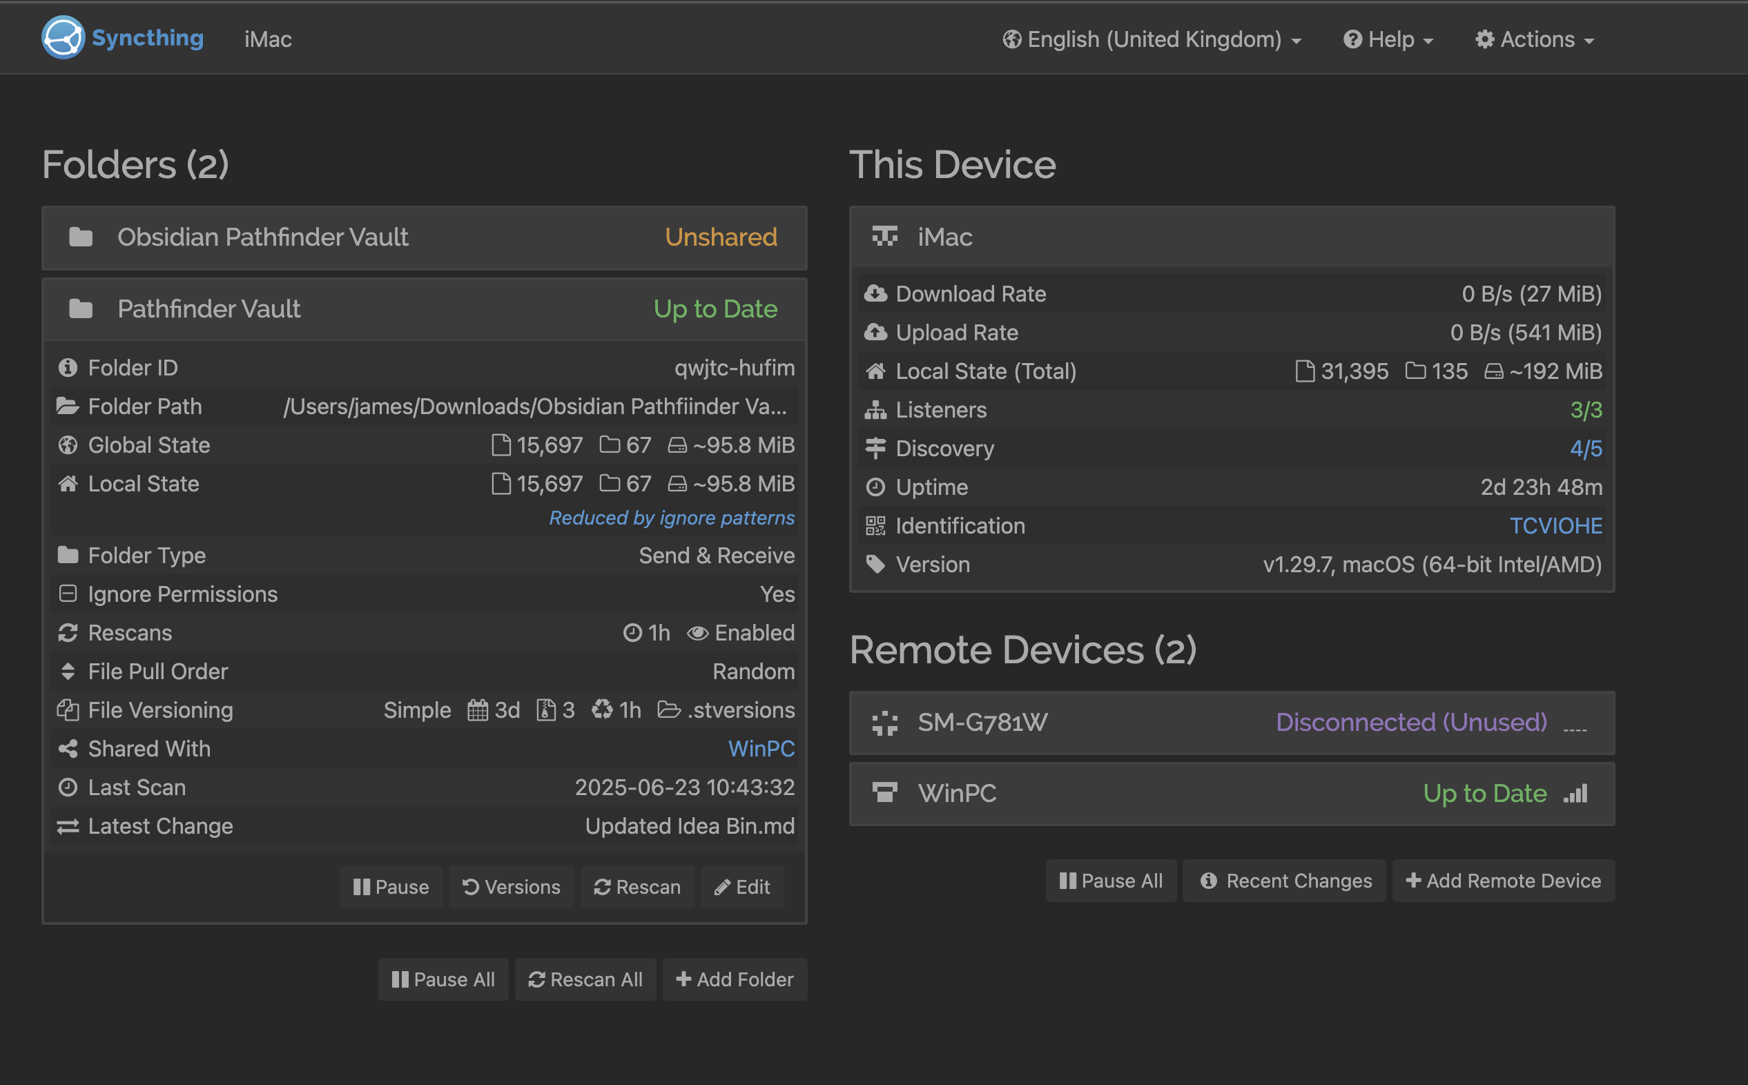Click the iMac name in top navbar
1748x1085 pixels.
(x=268, y=39)
